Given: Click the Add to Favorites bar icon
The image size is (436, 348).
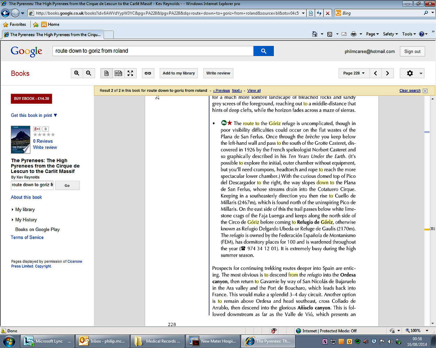Looking at the screenshot, I should 36,24.
